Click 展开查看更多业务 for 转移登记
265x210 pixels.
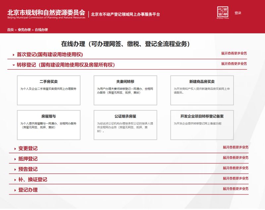click(234, 64)
